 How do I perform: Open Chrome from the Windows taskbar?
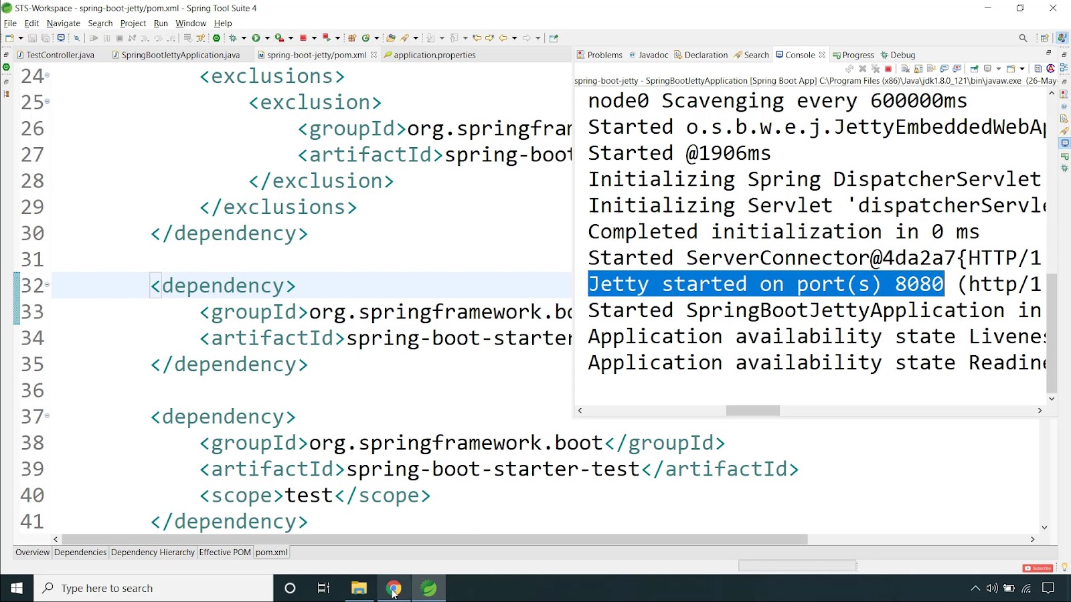(394, 589)
